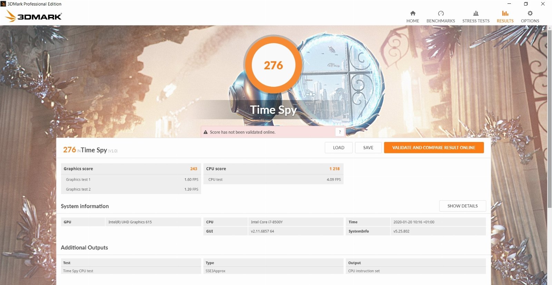Image resolution: width=552 pixels, height=285 pixels.
Task: Click the SAVE button
Action: [x=368, y=147]
